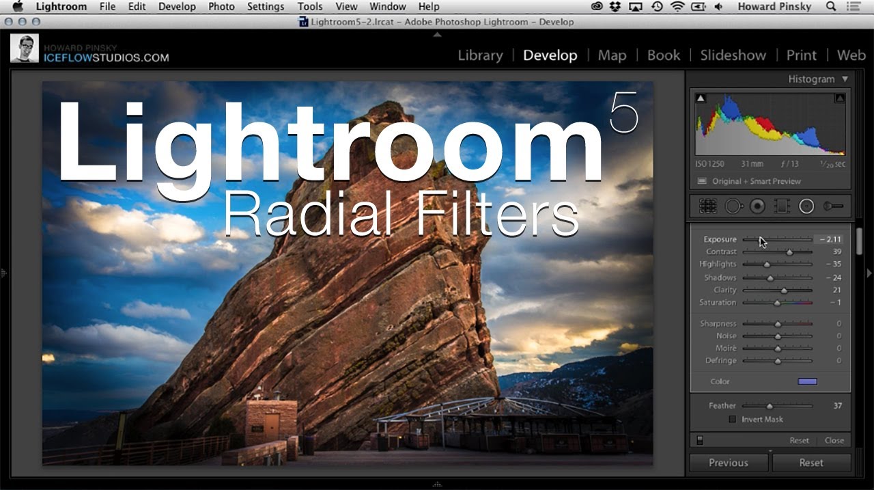Open the blue Color swatch picker
This screenshot has width=874, height=490.
tap(807, 381)
